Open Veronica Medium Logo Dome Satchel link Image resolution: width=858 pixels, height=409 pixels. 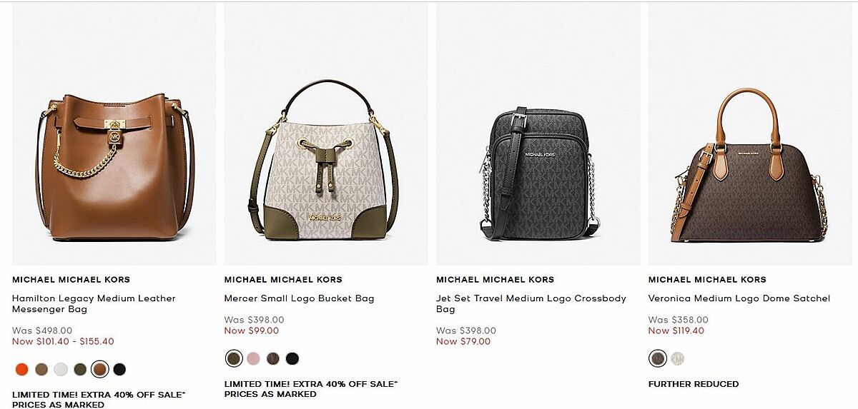click(739, 298)
